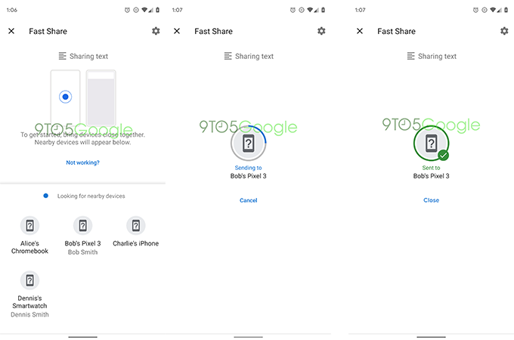
Task: Open settings gear on the Sent screen
Action: pos(504,31)
